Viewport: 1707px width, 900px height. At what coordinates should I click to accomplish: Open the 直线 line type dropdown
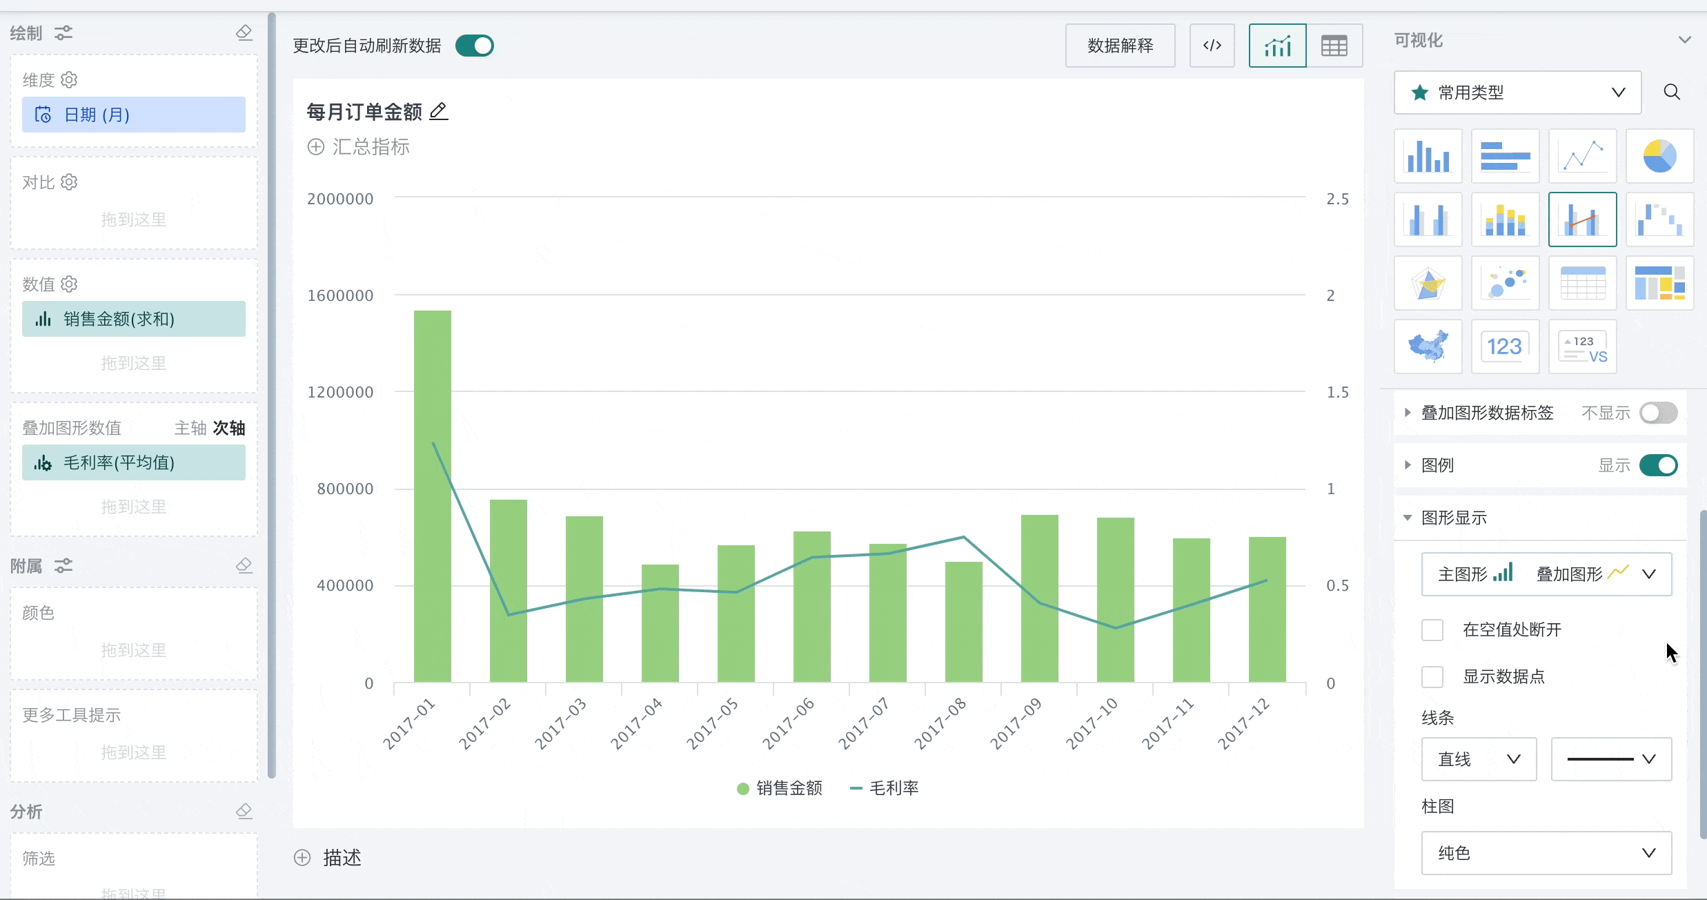point(1479,759)
